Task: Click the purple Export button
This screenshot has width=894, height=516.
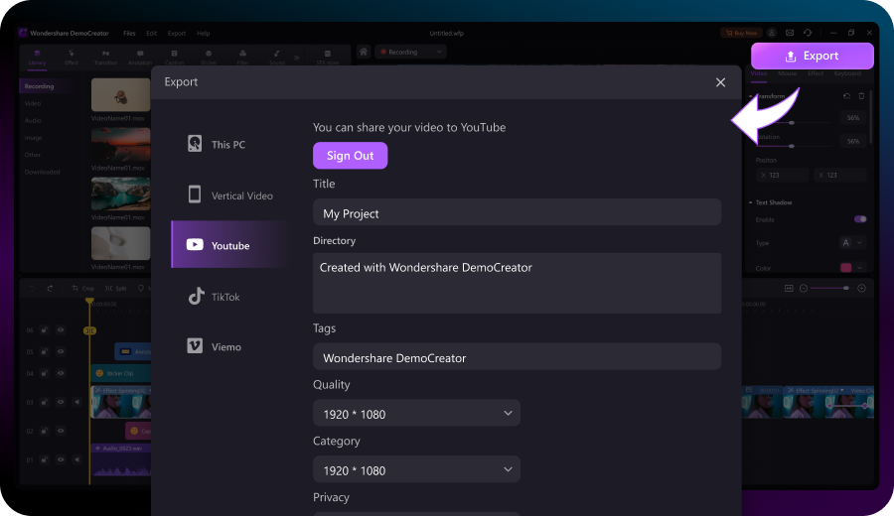Action: click(812, 57)
